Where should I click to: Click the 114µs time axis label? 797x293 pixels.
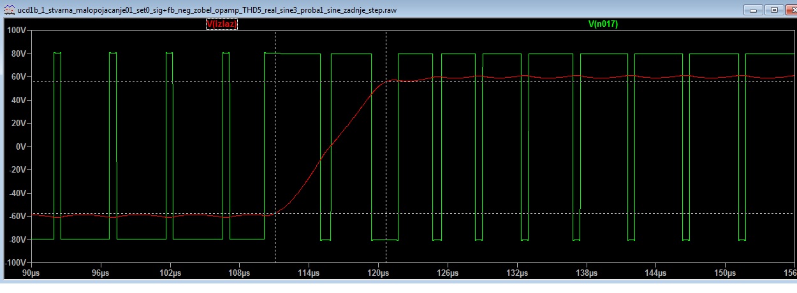[x=309, y=273]
